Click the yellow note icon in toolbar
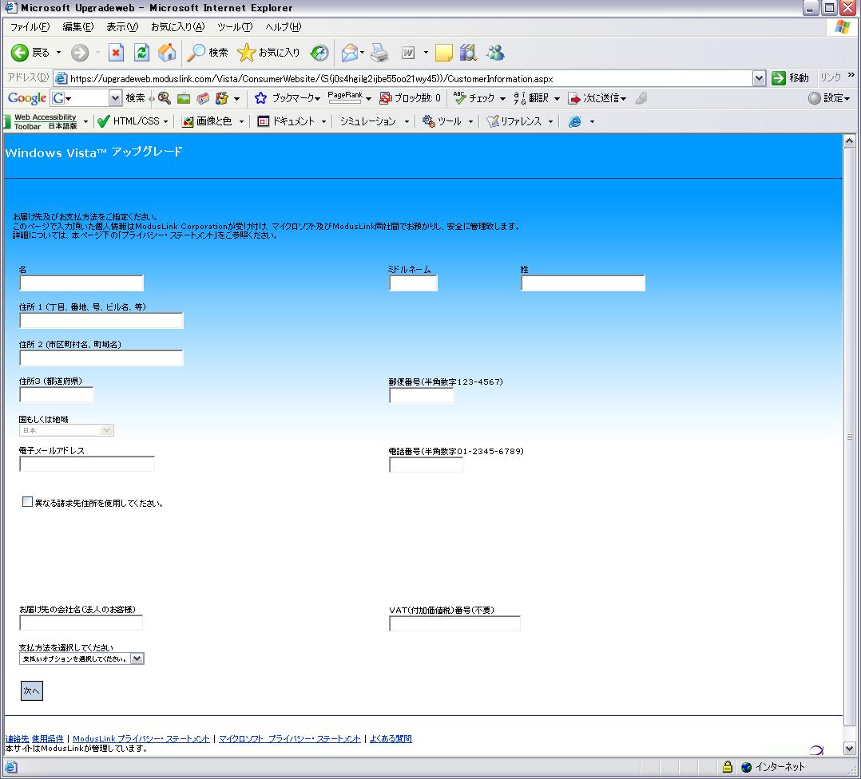The image size is (861, 779). [x=444, y=53]
